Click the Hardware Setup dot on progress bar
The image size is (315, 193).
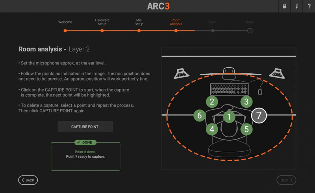tap(102, 31)
